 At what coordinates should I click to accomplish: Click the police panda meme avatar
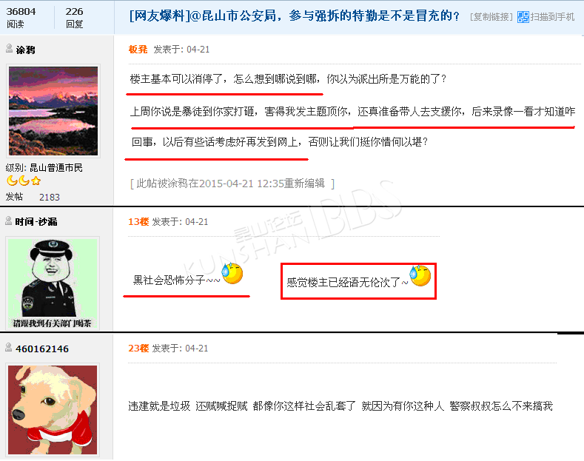click(53, 283)
